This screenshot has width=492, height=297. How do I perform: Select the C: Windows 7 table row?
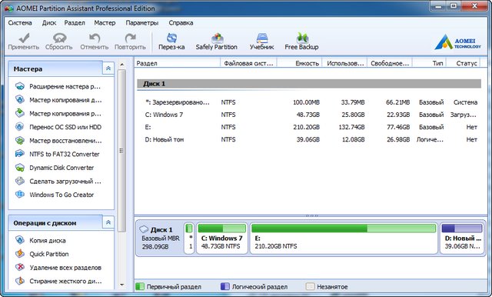pos(309,115)
